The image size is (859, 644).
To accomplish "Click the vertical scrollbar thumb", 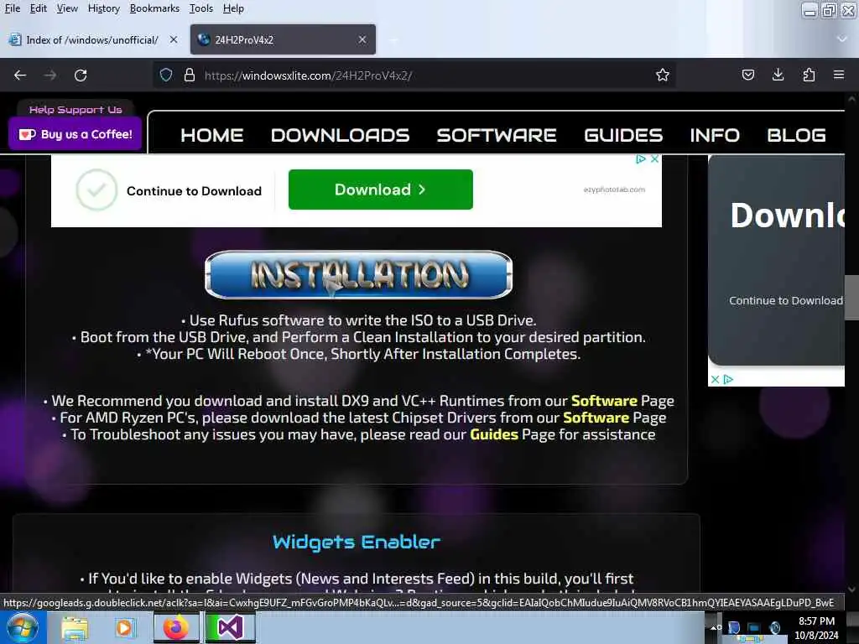I will coord(851,298).
